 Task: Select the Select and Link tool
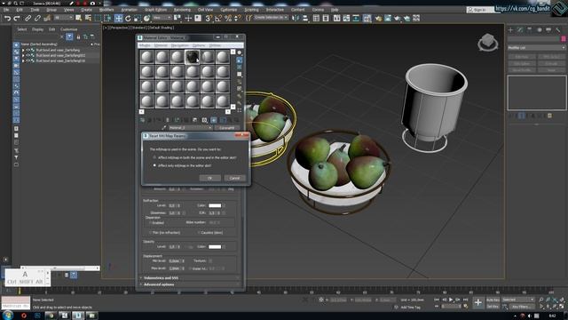28,18
